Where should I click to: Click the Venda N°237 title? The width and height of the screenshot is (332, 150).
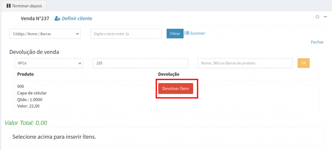point(35,19)
